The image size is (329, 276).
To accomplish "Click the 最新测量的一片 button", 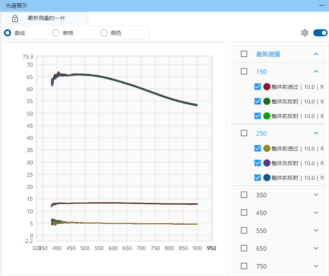I will [x=46, y=18].
